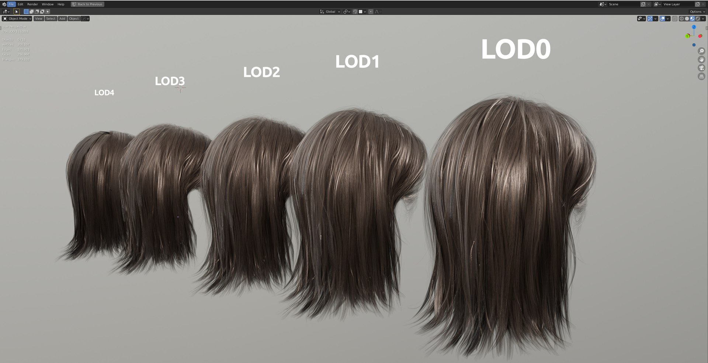Click the Back to Previous button

click(87, 4)
